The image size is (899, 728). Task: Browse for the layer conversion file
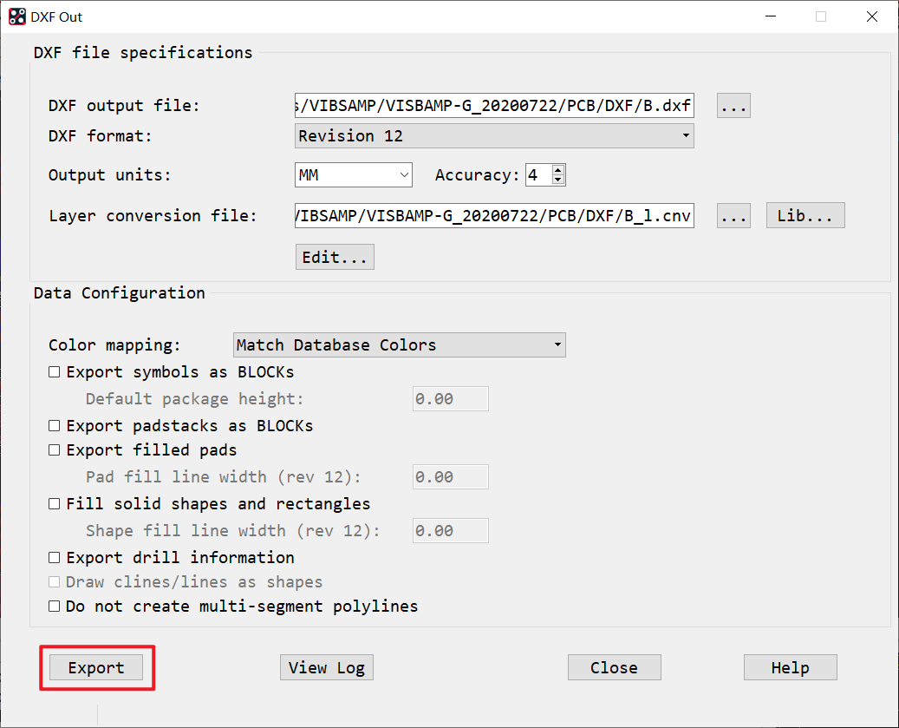[x=733, y=216]
